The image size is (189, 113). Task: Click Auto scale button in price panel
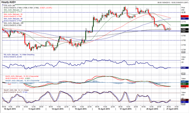[x=183, y=52]
